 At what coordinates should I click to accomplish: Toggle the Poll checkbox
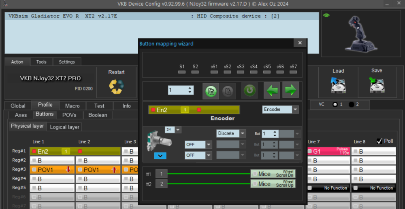point(379,141)
